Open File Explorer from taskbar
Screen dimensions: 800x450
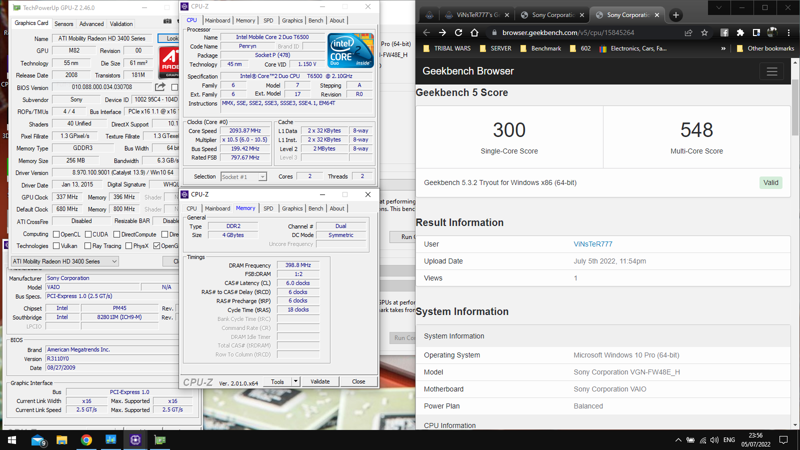coord(62,440)
